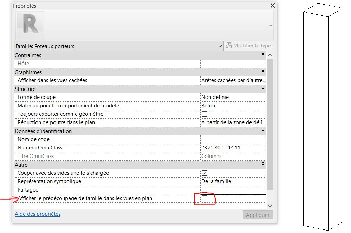Enable Toujours exporter comme géométrie checkbox
Screen dimensions: 351x233
(204, 114)
